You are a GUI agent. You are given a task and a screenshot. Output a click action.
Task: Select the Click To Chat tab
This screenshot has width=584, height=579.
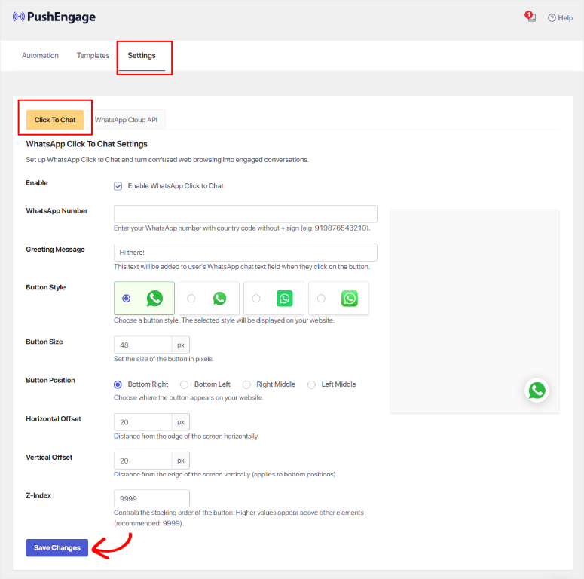pyautogui.click(x=55, y=120)
